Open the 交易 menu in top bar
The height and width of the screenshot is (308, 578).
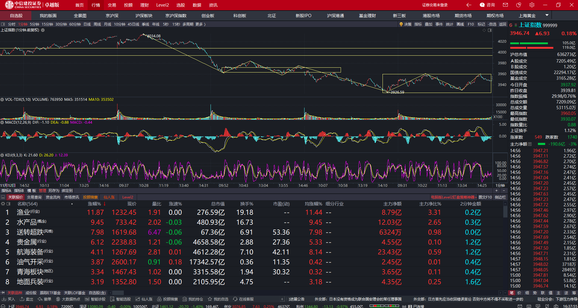(112, 5)
